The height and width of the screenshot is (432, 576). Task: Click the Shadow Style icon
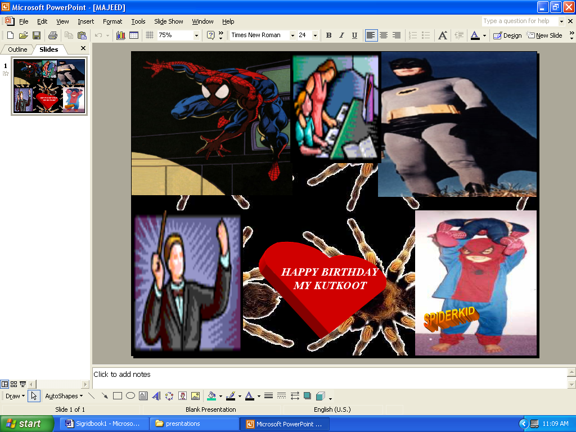tap(308, 395)
